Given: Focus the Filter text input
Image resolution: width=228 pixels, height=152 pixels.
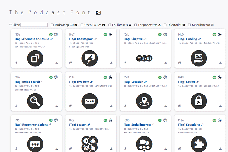Looking at the screenshot, I should [34, 25].
